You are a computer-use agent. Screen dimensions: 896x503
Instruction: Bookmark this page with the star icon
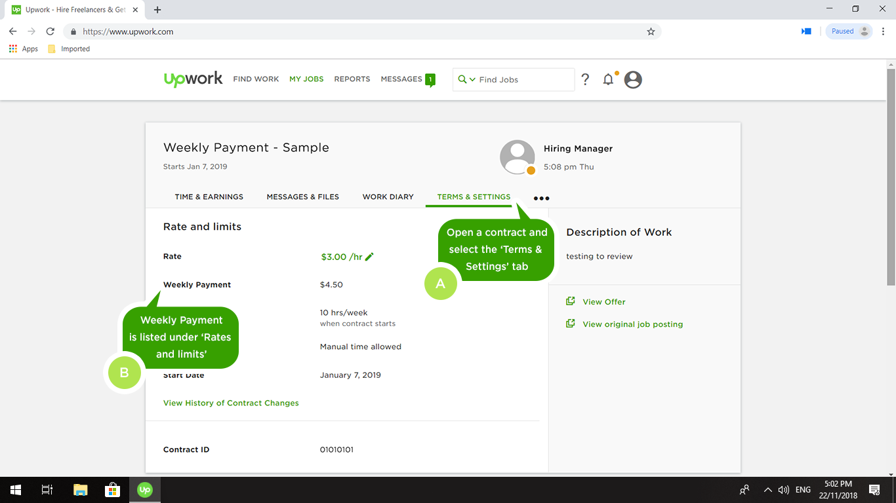[x=650, y=31]
